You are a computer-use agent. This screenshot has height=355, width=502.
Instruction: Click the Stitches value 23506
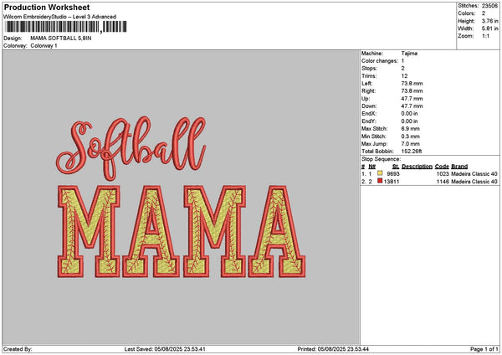pyautogui.click(x=489, y=6)
